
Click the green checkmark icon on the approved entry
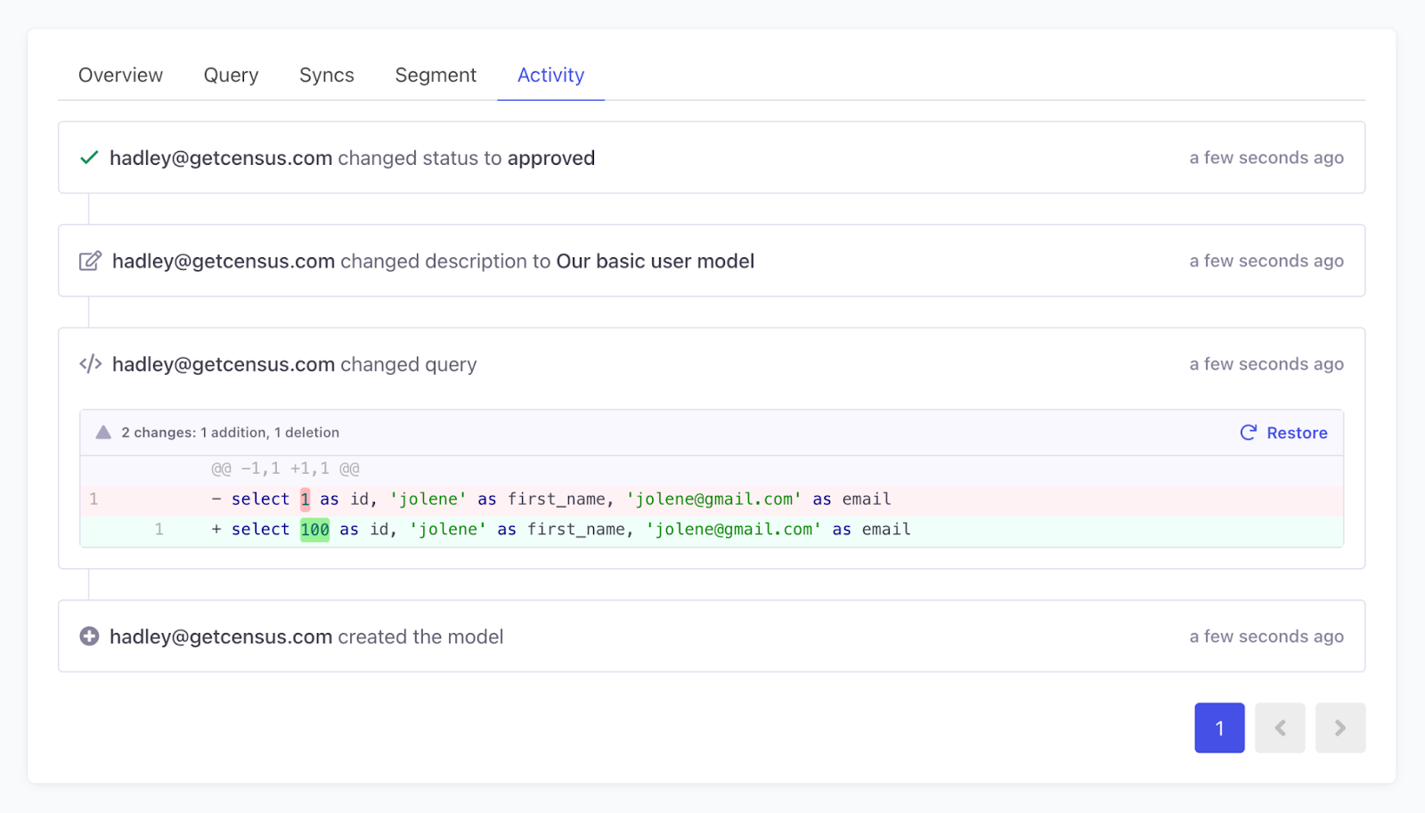pyautogui.click(x=89, y=157)
